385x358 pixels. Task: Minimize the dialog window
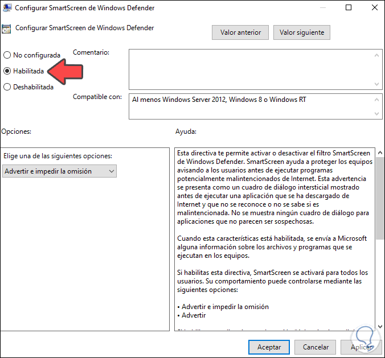tap(323, 7)
